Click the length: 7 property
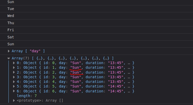Screen dimensions: 193x105 click(x=27, y=96)
